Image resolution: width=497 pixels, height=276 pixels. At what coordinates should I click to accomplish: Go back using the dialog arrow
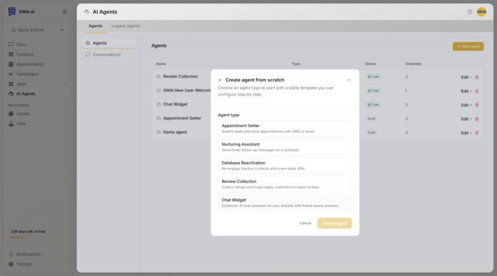[x=220, y=80]
